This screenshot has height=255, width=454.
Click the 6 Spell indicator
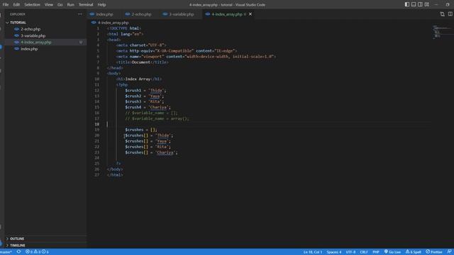[x=413, y=252]
